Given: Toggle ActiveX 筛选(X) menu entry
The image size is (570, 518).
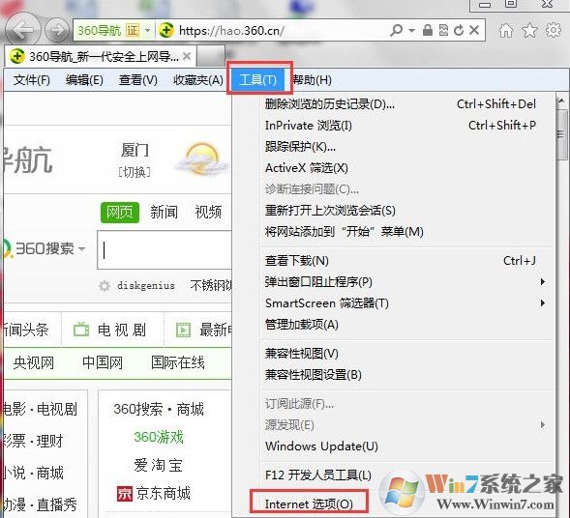Looking at the screenshot, I should pyautogui.click(x=394, y=168).
